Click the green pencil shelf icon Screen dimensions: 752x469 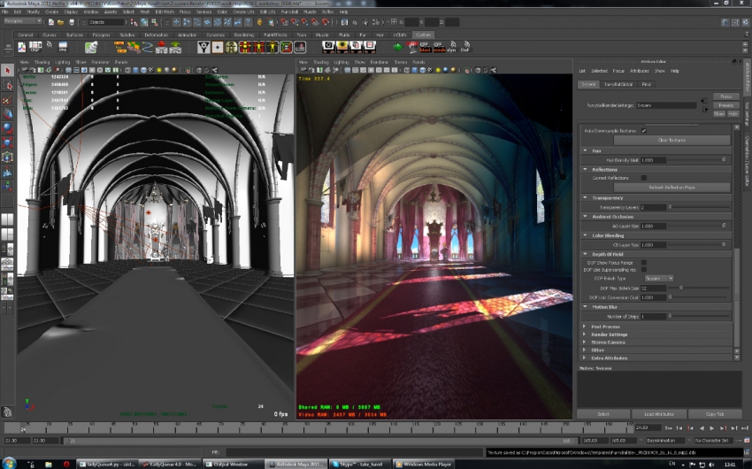90,47
